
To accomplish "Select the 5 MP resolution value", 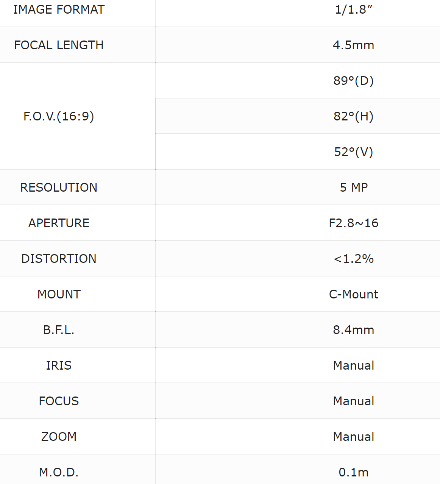I will click(x=353, y=187).
